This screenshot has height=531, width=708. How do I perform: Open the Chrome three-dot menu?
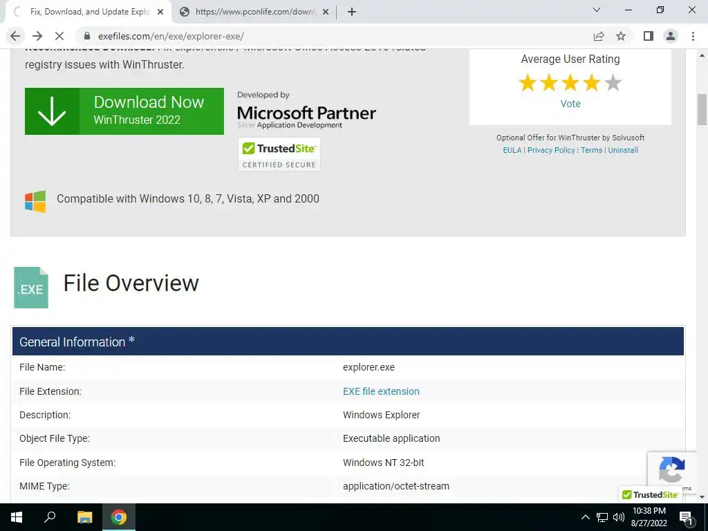click(x=693, y=36)
